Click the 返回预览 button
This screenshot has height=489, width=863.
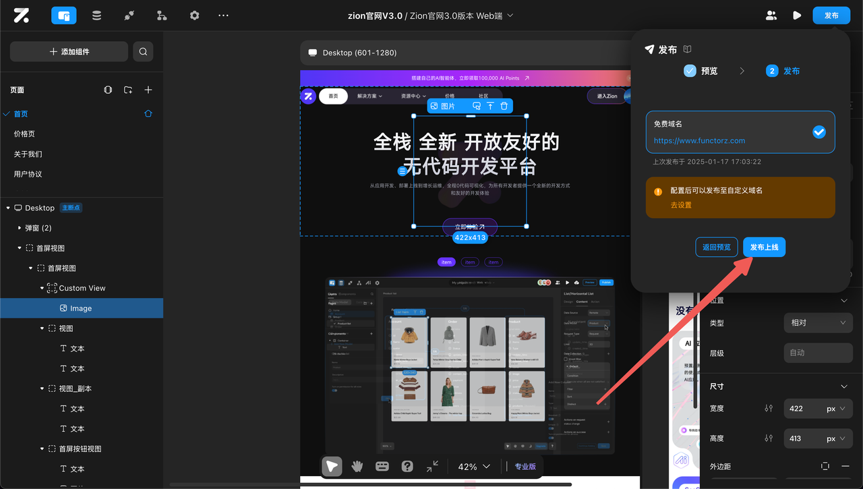click(x=716, y=248)
